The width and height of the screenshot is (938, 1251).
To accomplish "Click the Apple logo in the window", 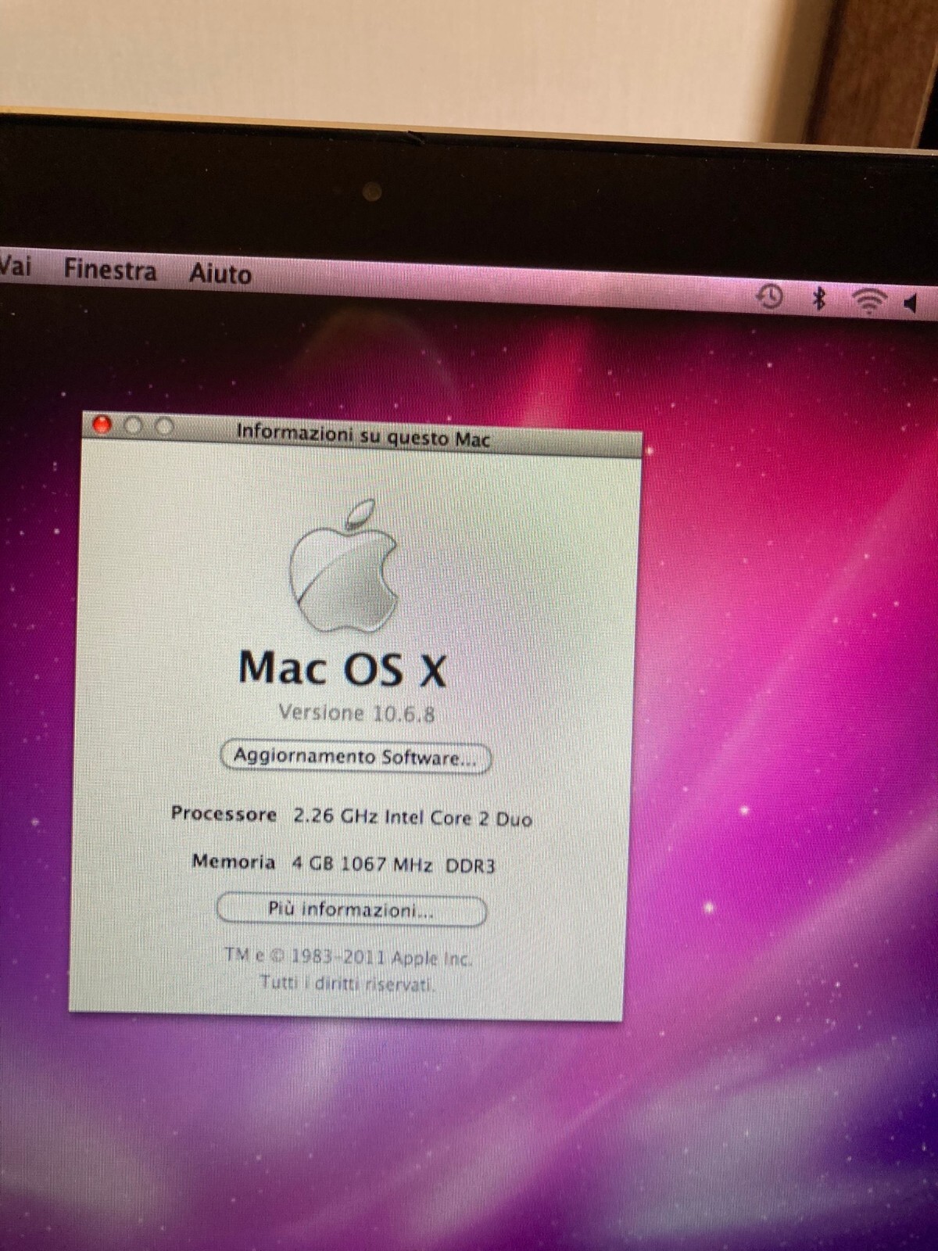I will 344,566.
